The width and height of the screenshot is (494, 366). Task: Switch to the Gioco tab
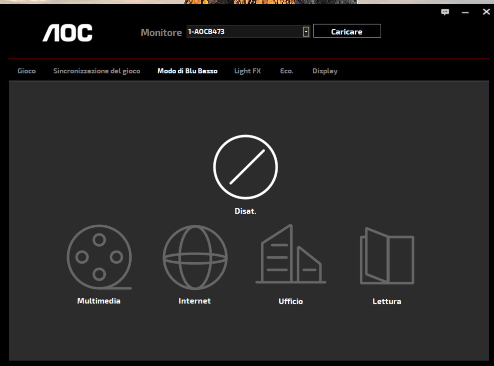coord(27,71)
